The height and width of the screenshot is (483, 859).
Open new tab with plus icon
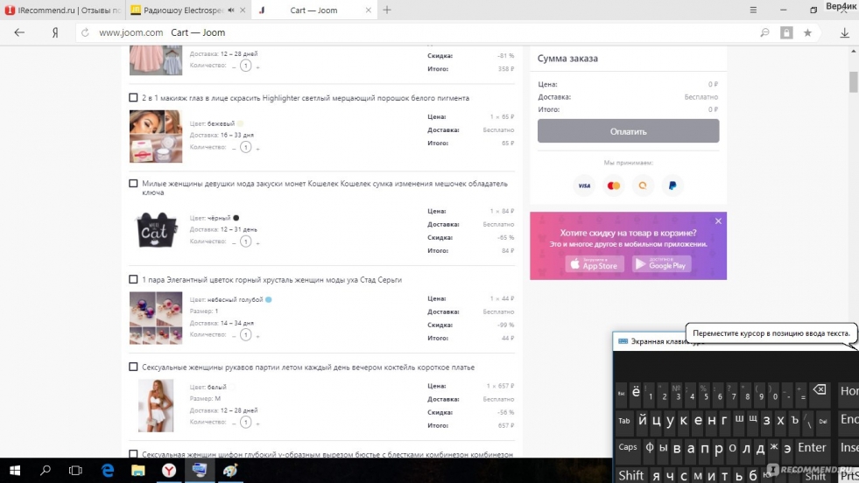387,10
